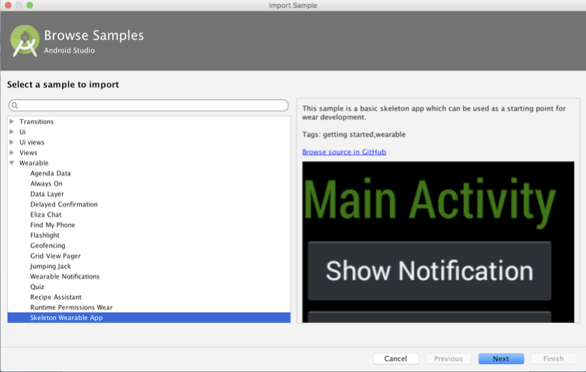The image size is (586, 372).
Task: Click the Previous button
Action: click(448, 358)
